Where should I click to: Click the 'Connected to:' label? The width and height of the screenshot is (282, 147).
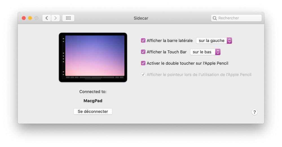[x=93, y=92]
